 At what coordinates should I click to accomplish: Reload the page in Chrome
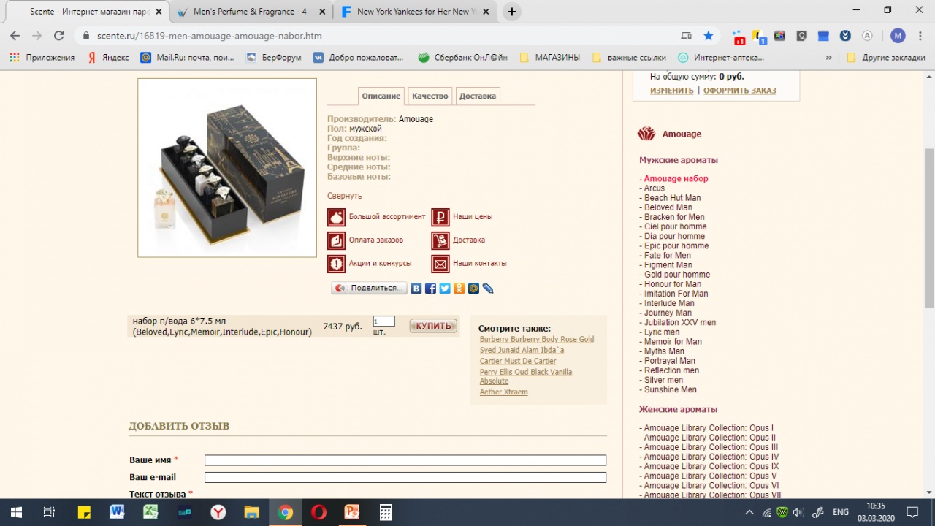click(x=59, y=36)
